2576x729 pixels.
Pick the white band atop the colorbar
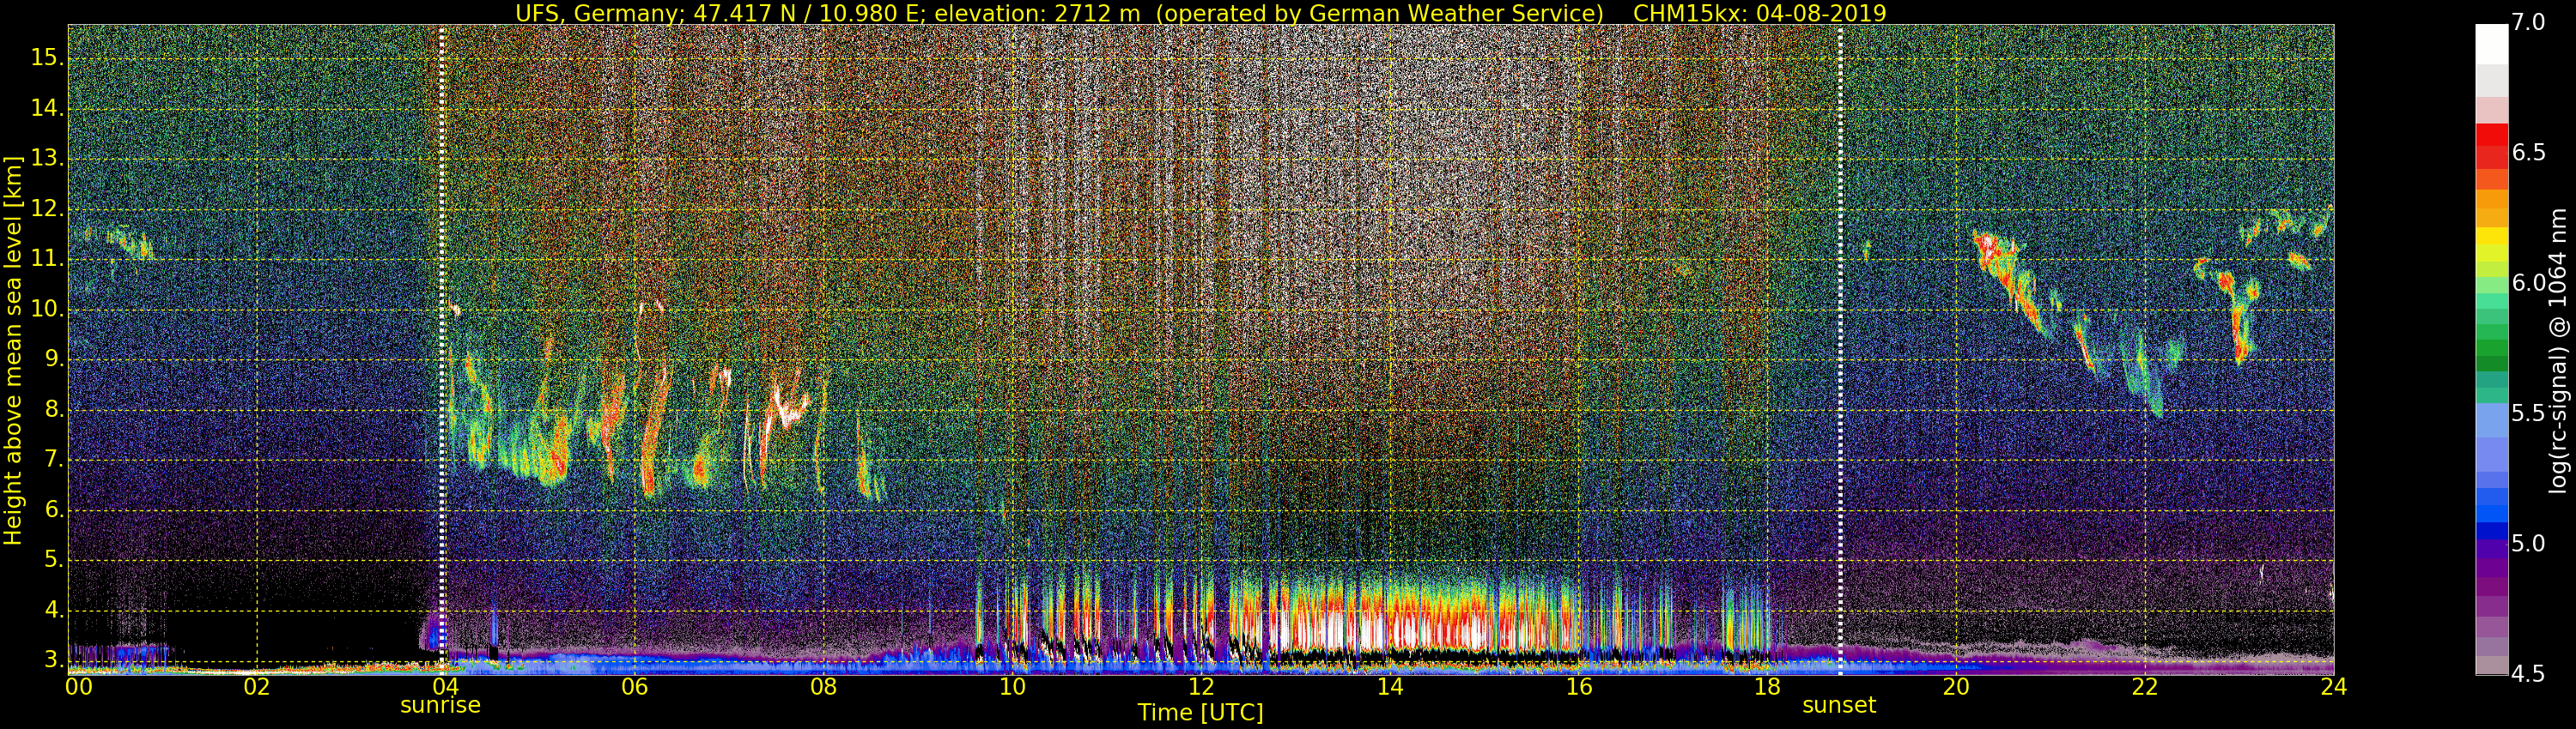pyautogui.click(x=2491, y=44)
